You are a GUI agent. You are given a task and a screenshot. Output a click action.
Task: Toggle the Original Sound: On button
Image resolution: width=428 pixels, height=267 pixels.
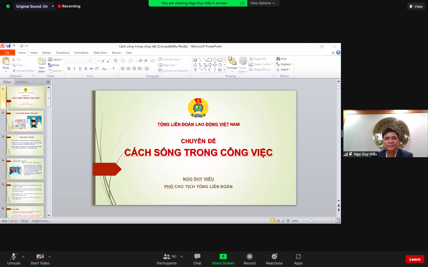click(32, 6)
